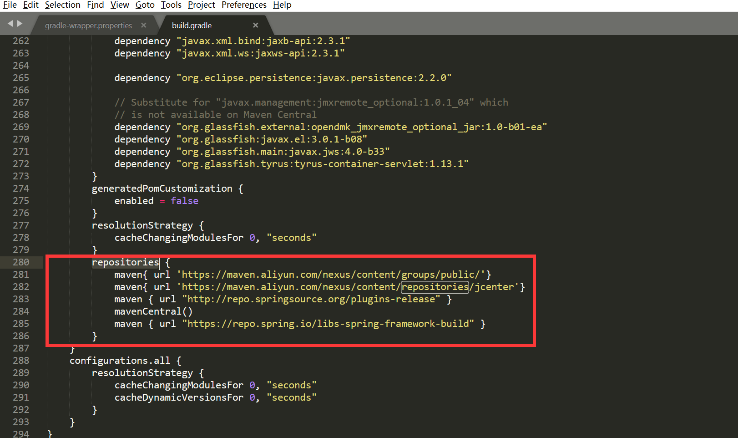The height and width of the screenshot is (438, 738).
Task: Click the aliyun jcenter URL on line 282
Action: pos(348,287)
